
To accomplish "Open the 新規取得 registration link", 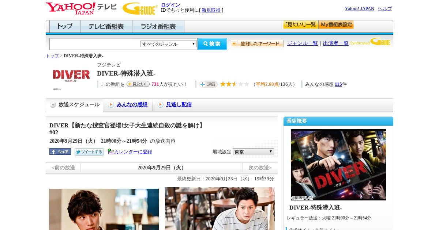I will (x=211, y=10).
